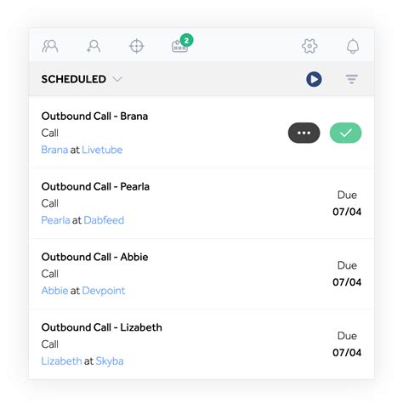
Task: Open the tasks icon with badge 2
Action: (x=182, y=44)
